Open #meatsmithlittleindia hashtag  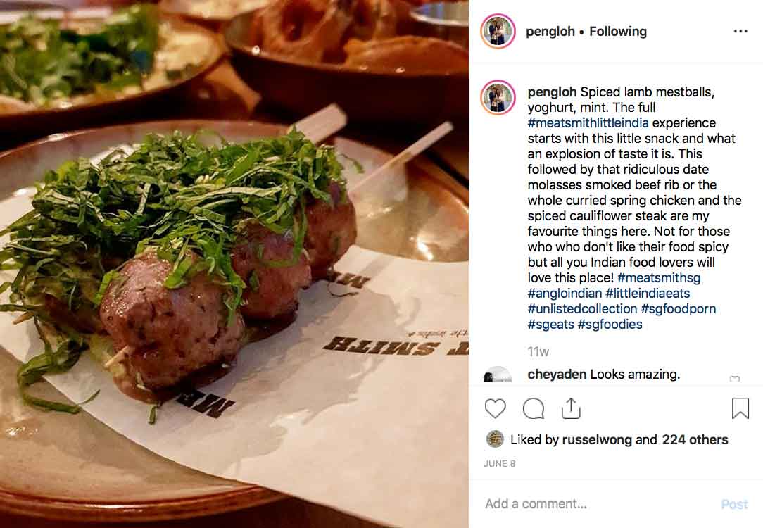click(x=588, y=122)
